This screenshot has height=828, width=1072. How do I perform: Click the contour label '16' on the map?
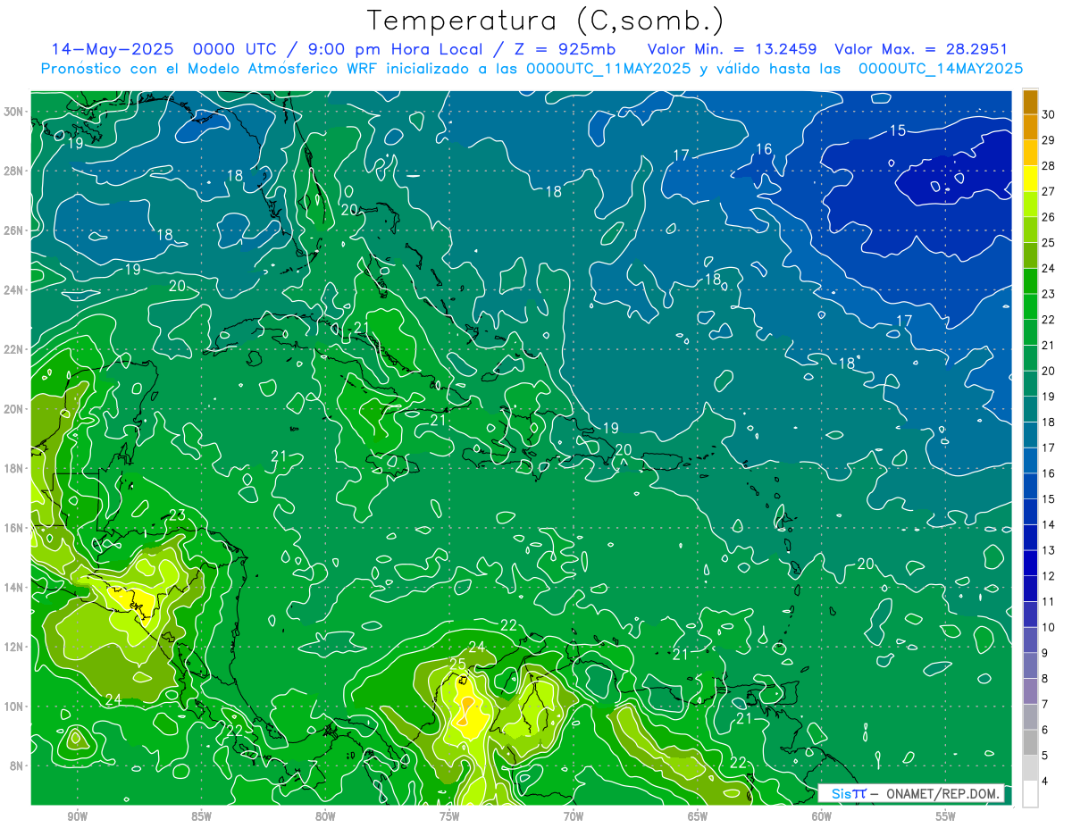(x=764, y=149)
